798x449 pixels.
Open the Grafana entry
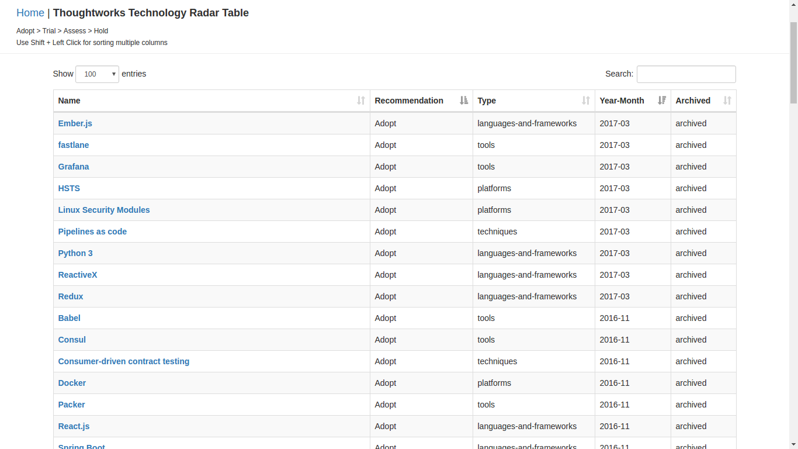click(74, 167)
